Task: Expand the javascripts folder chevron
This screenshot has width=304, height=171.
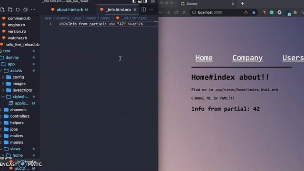Action: (3, 90)
